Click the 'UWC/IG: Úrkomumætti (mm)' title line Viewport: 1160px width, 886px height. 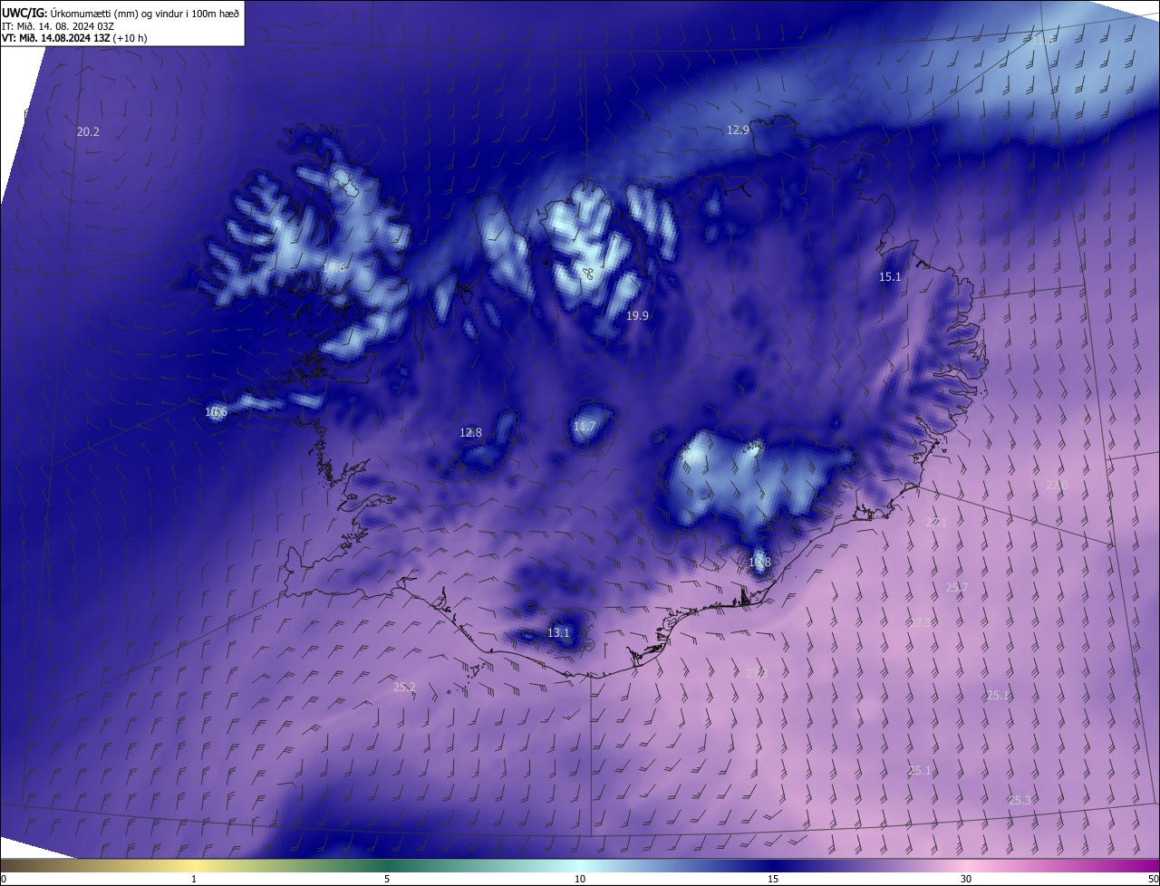coord(121,13)
